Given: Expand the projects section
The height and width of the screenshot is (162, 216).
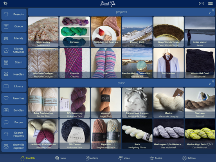Looking at the screenshot, I should point(211,12).
